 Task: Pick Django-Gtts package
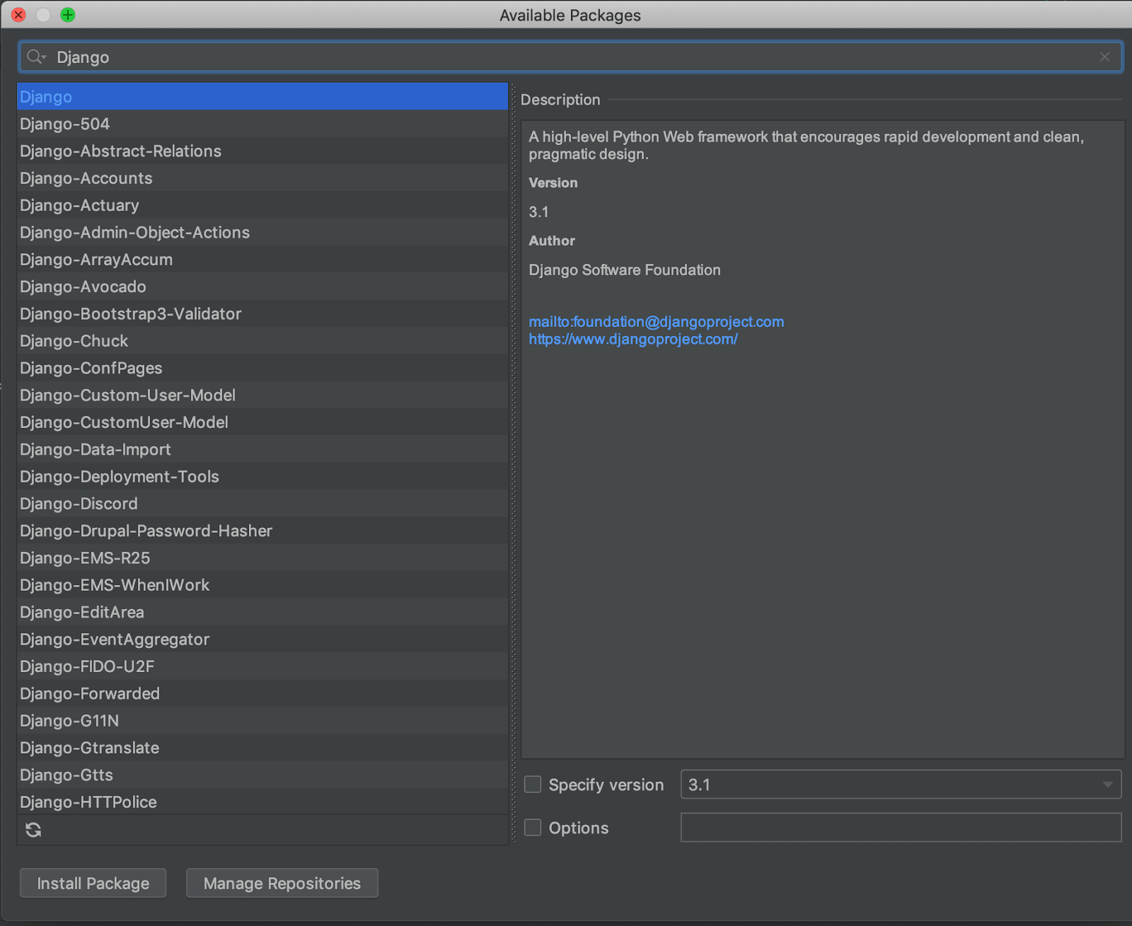(262, 775)
